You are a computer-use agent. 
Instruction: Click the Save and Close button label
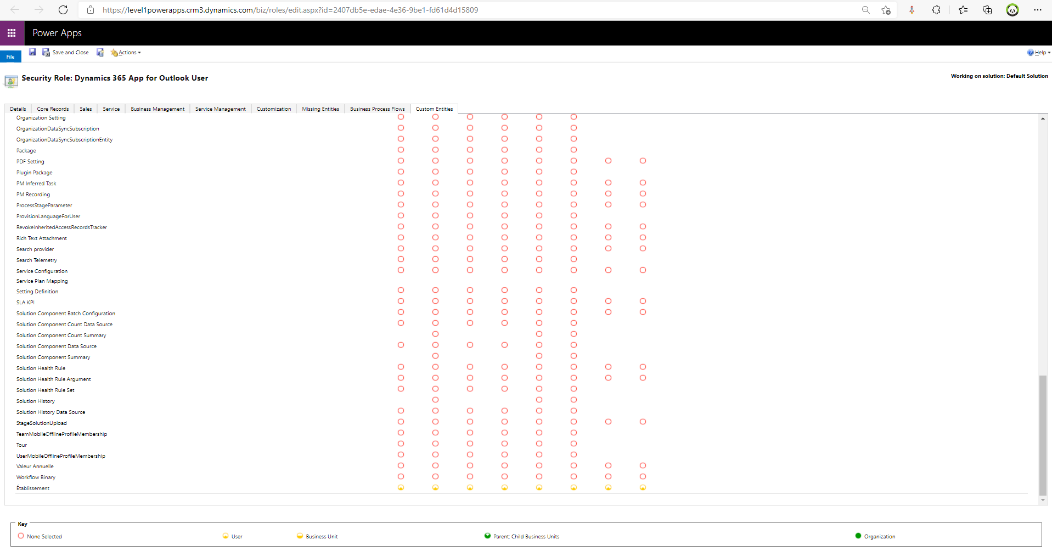pyautogui.click(x=70, y=53)
